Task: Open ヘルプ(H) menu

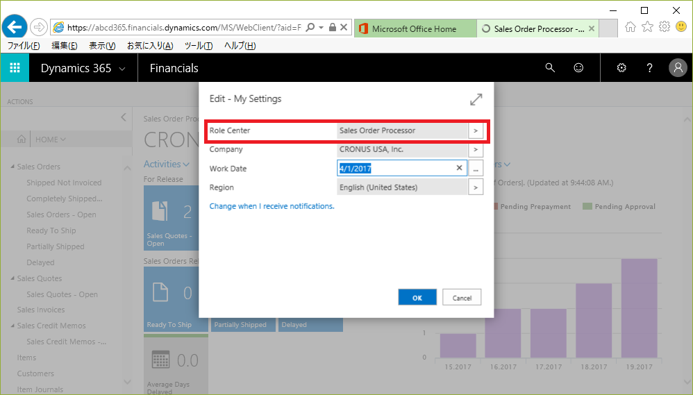Action: tap(240, 46)
